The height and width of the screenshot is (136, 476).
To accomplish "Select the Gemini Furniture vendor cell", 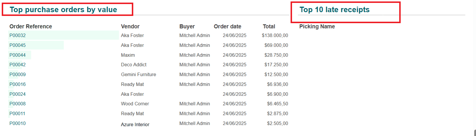I will [x=138, y=74].
